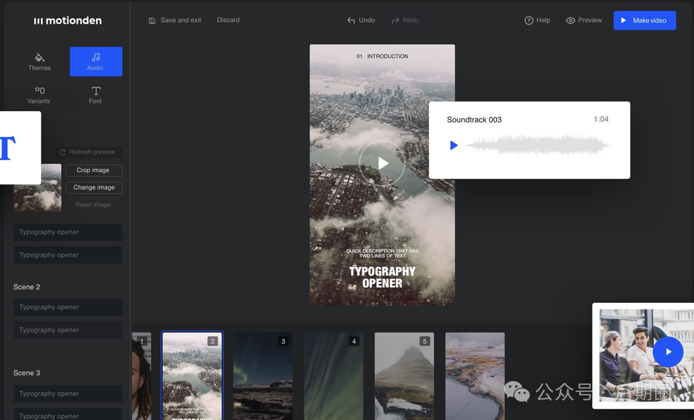Click the Soundtrack 003 waveform
The height and width of the screenshot is (420, 694).
(536, 145)
